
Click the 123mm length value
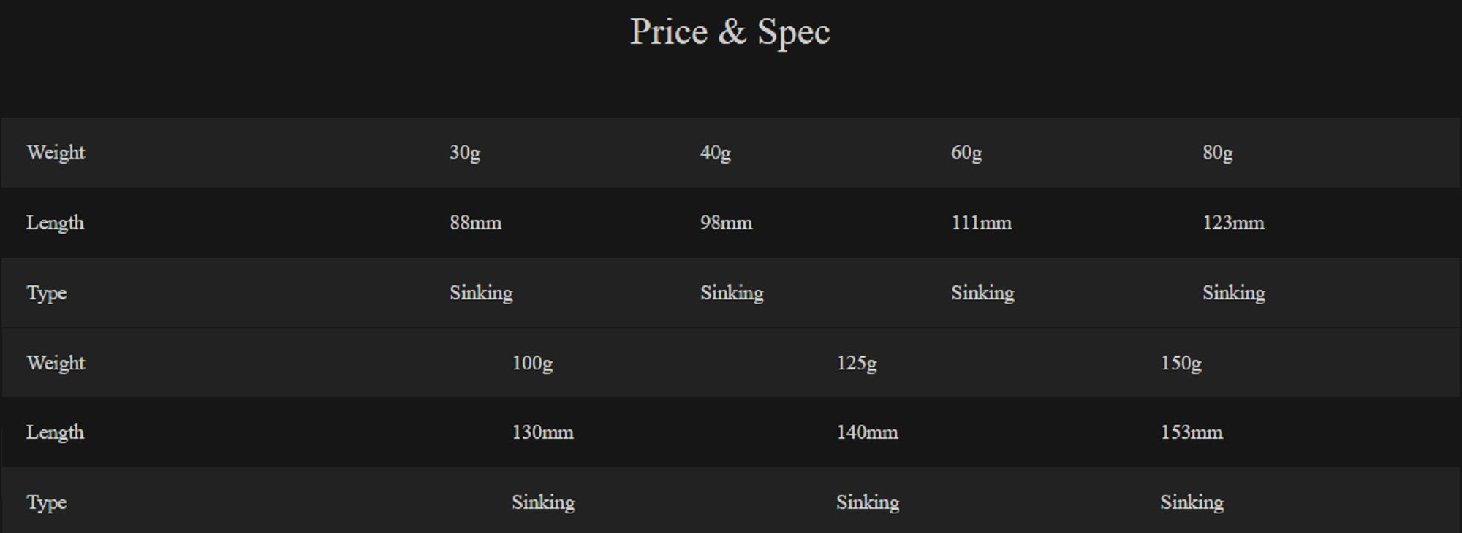point(1234,223)
